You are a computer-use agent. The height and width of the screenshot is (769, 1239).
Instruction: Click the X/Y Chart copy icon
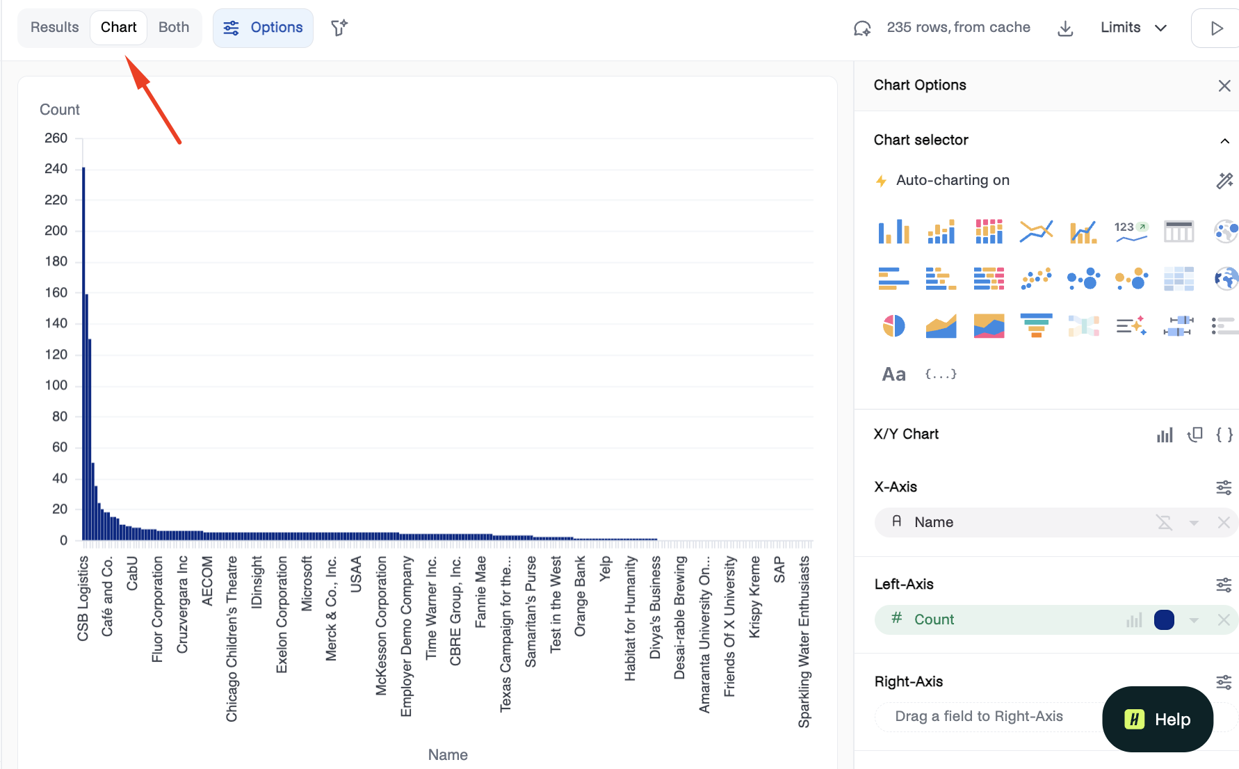1195,435
